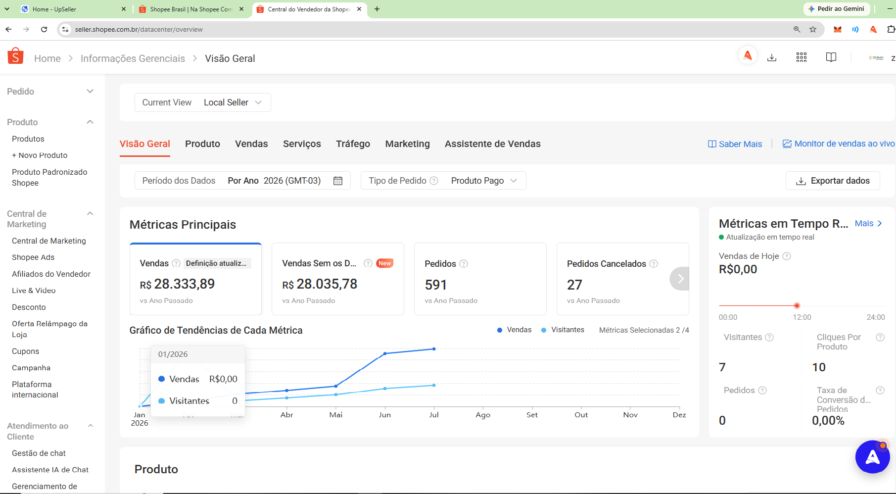Open the Current View Local Seller dropdown

[x=203, y=102]
